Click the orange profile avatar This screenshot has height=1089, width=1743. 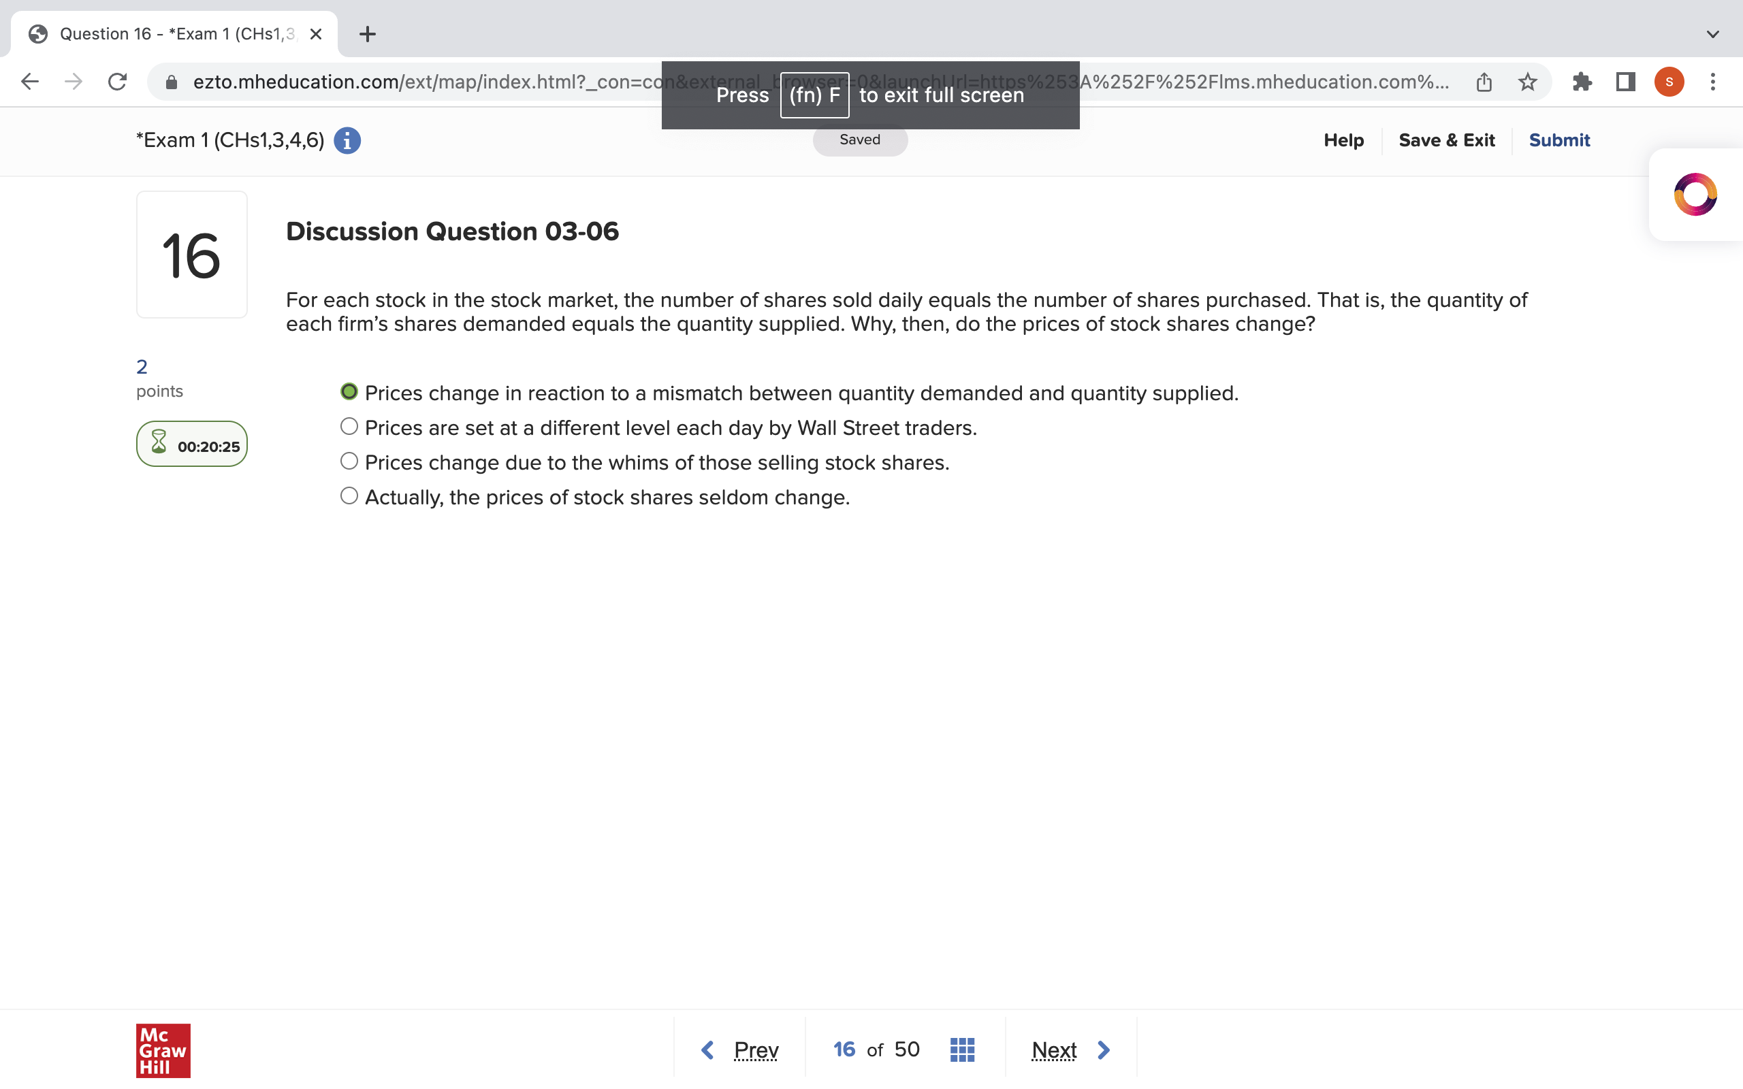point(1669,82)
